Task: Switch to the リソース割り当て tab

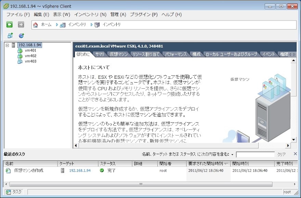Action: click(x=146, y=54)
